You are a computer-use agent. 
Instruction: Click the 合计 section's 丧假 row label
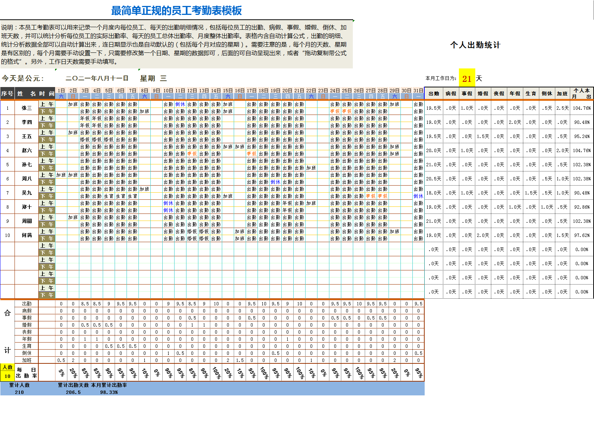coord(27,332)
